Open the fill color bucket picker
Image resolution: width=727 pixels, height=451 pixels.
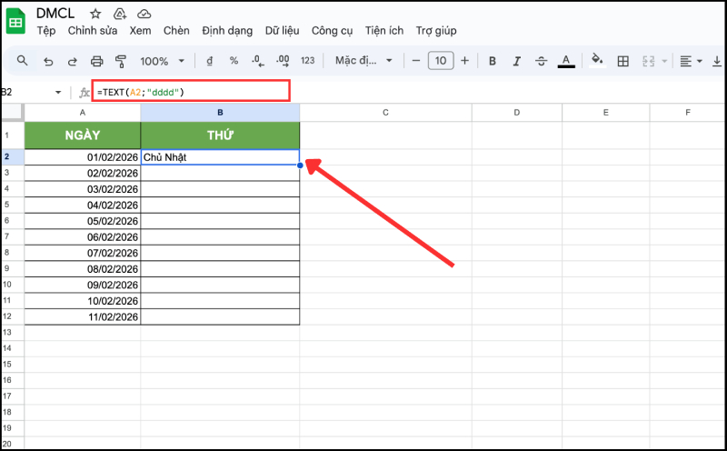(x=597, y=61)
